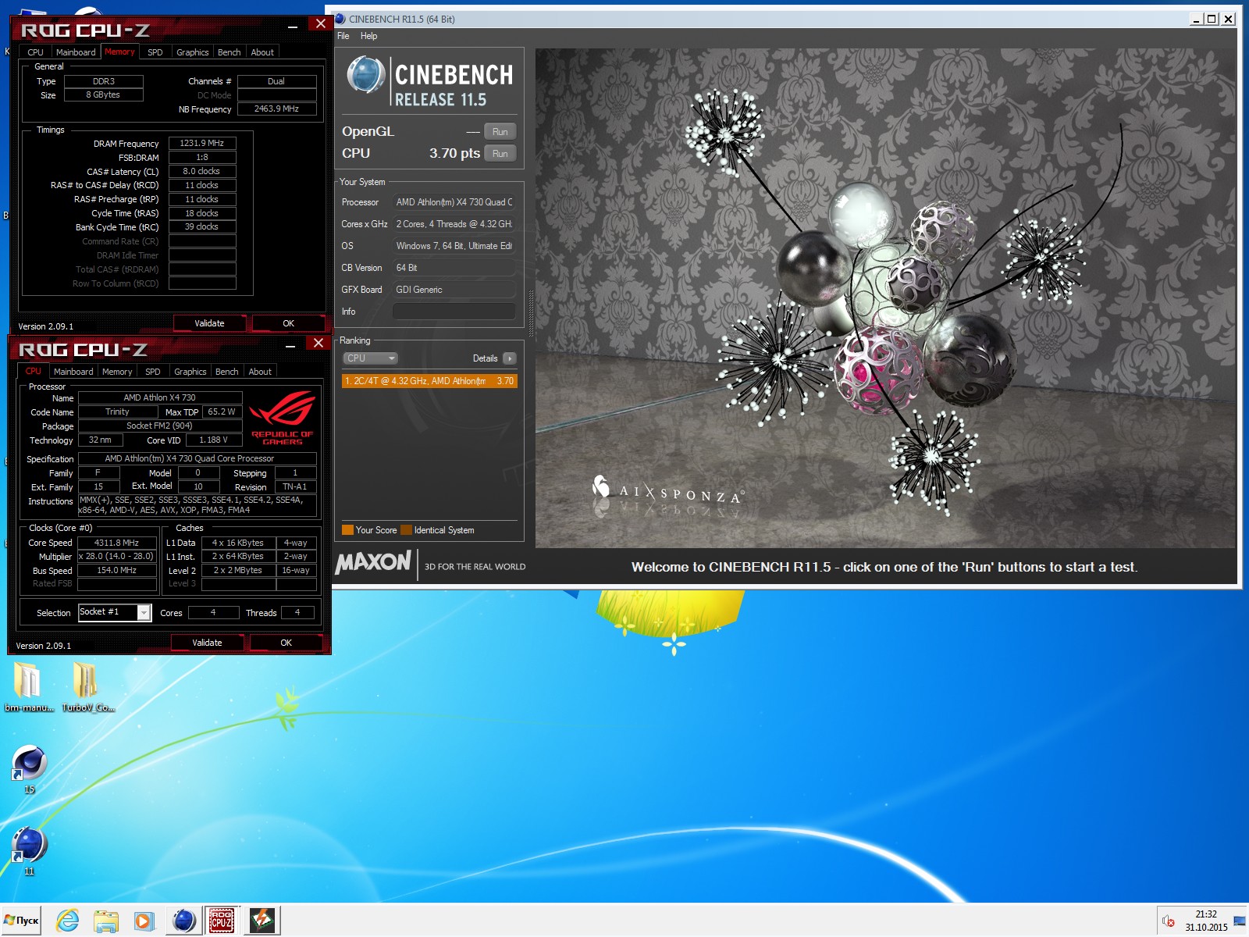
Task: Click the CPU score 3.70 pts
Action: point(454,154)
